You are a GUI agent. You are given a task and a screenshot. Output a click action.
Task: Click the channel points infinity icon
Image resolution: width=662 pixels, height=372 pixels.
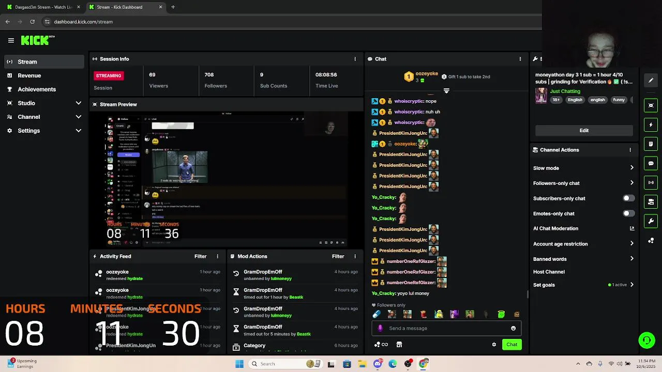[x=381, y=345]
